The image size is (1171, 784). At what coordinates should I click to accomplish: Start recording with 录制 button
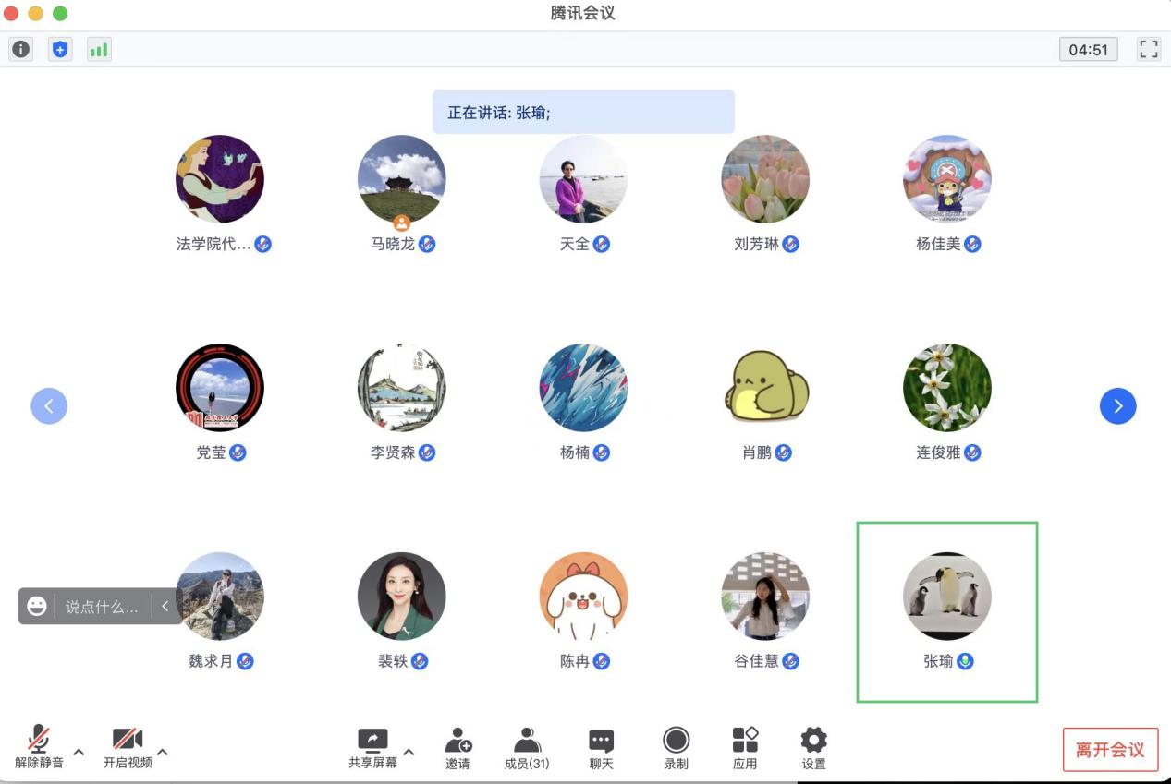(x=677, y=747)
